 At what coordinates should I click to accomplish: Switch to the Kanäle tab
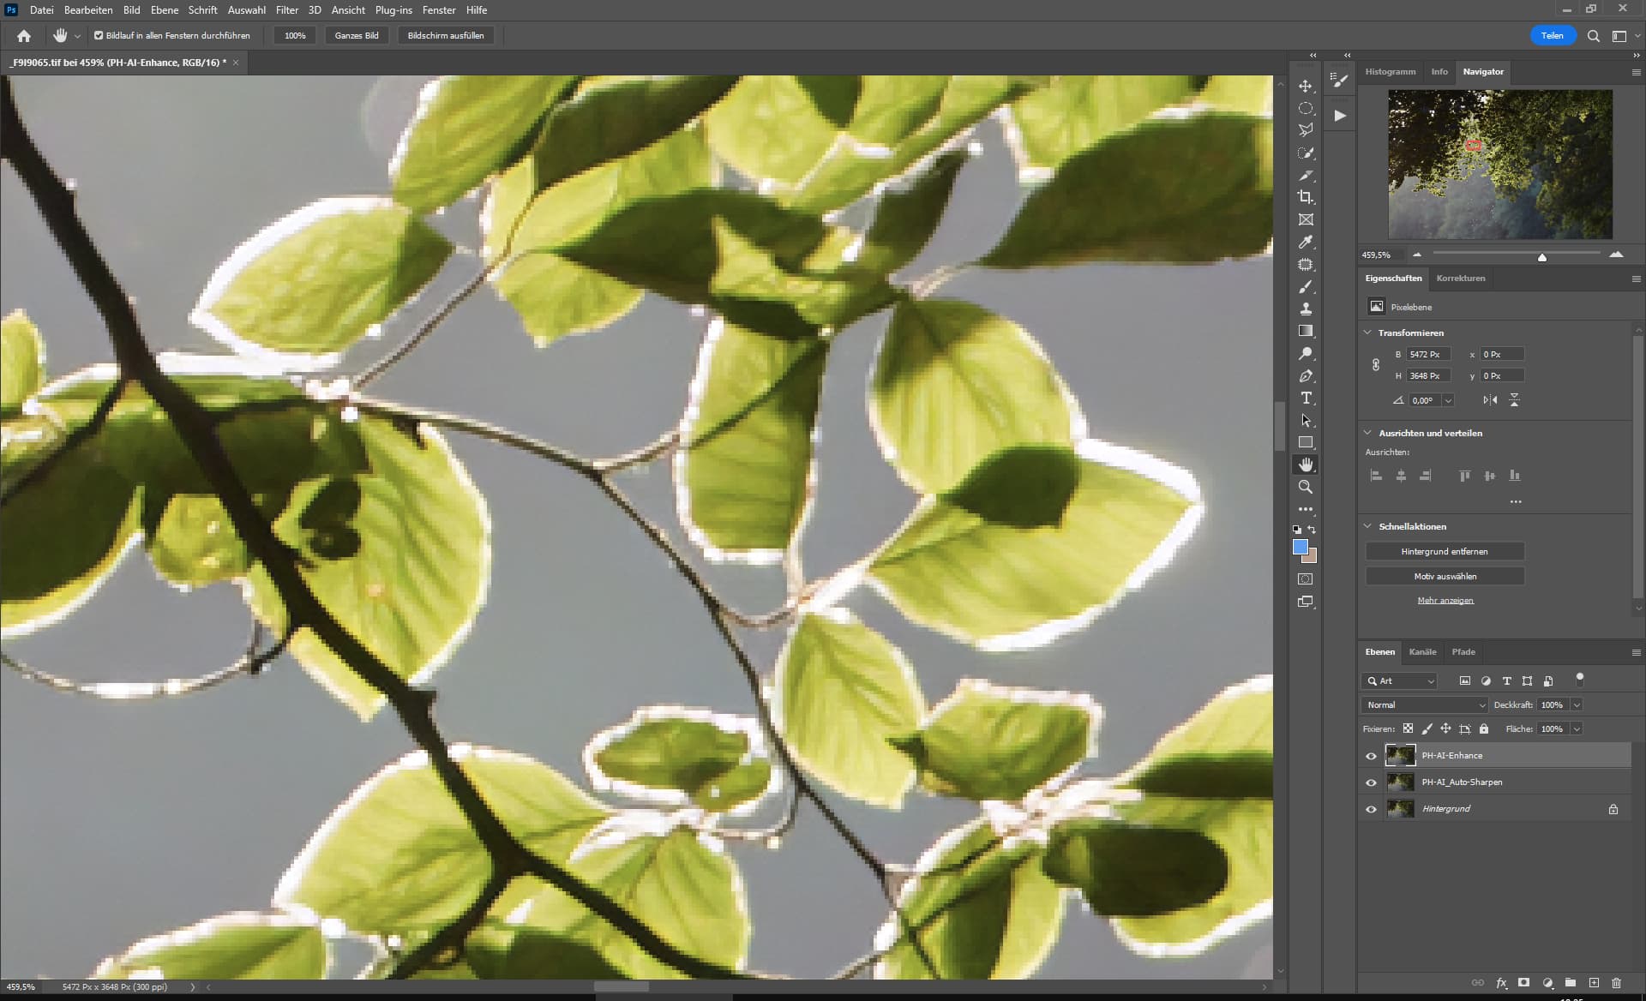point(1422,652)
